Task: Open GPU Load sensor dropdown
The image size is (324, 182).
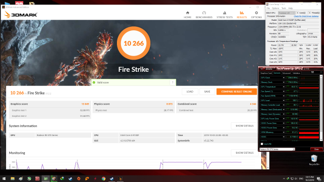Action: (283, 101)
